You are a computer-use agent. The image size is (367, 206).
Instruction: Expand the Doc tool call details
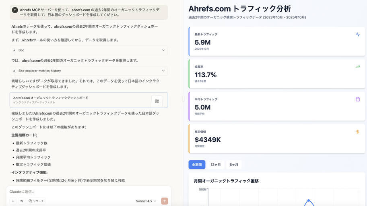163,50
